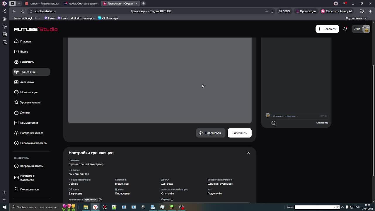Click the gear icon for Настройки канала
The image size is (375, 211).
(16, 133)
